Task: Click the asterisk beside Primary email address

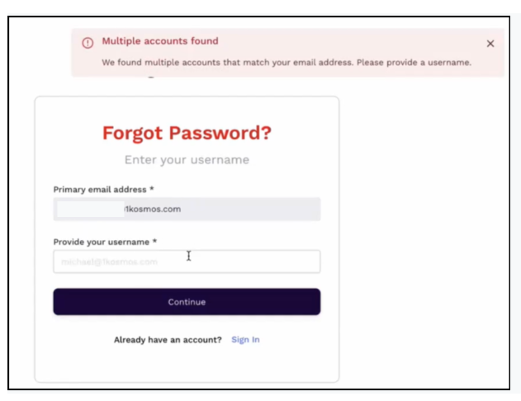Action: (x=152, y=190)
